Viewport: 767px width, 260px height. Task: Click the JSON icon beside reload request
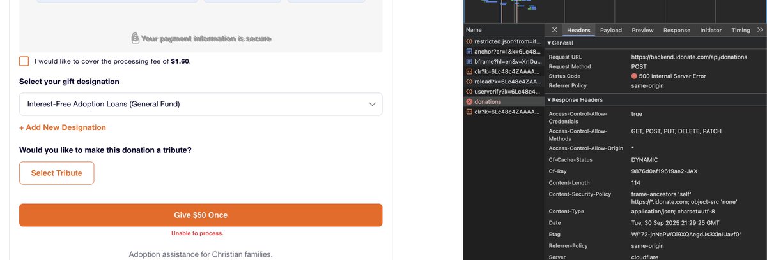(x=469, y=82)
